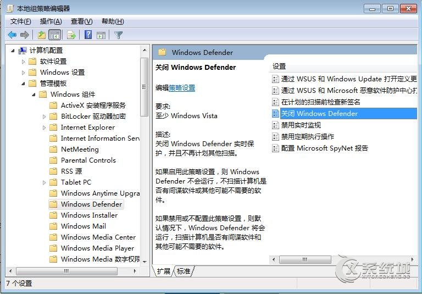Click the 计算机配置 computer icon
The image size is (422, 294).
[23, 51]
